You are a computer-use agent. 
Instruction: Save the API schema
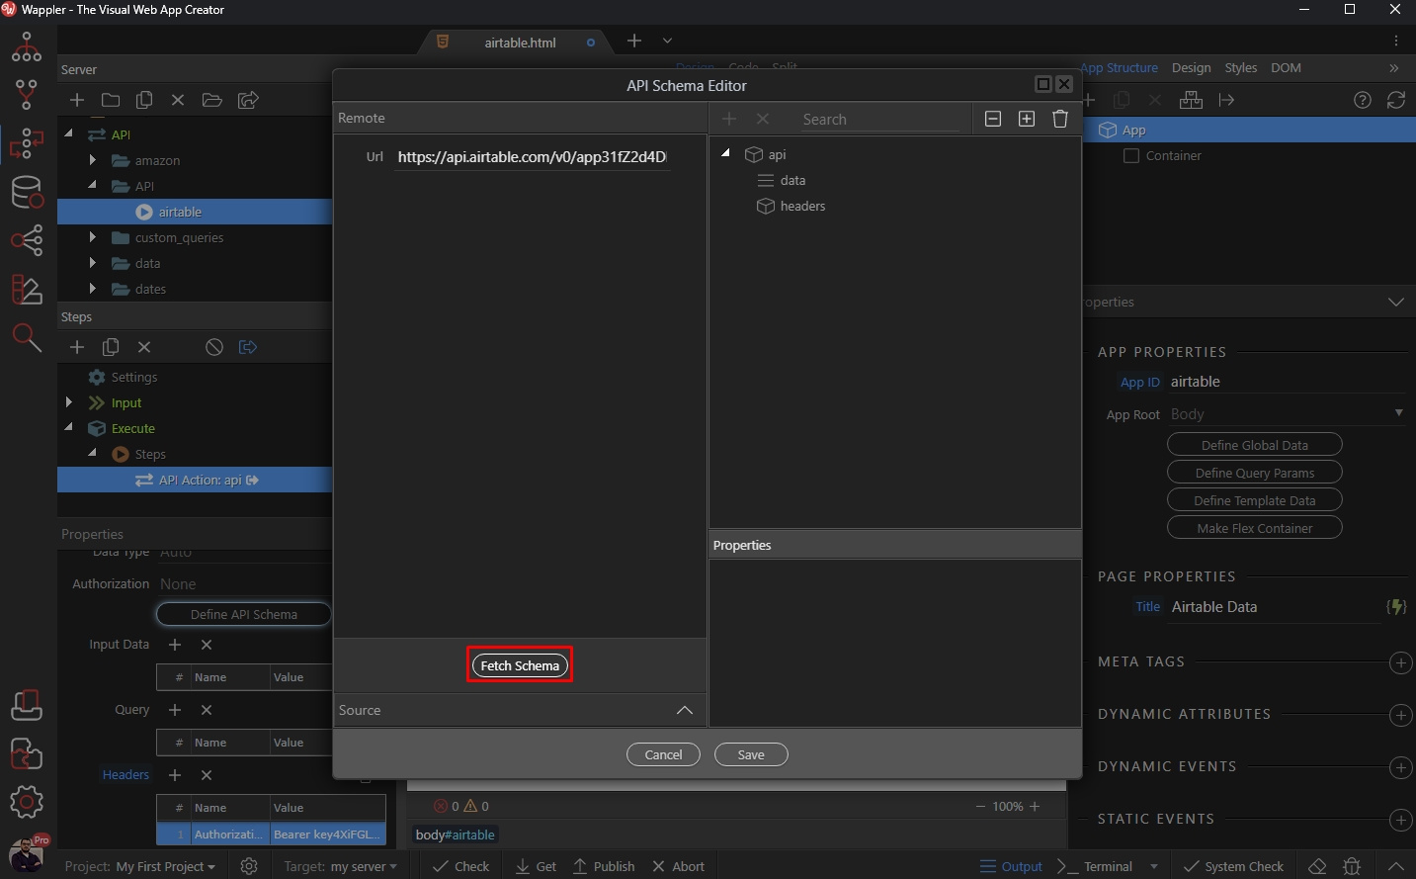(x=751, y=754)
